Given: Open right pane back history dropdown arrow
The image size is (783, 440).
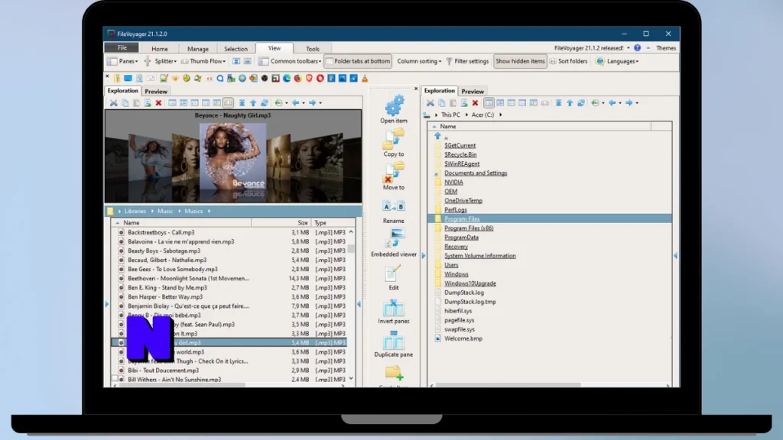Looking at the screenshot, I should click(620, 103).
